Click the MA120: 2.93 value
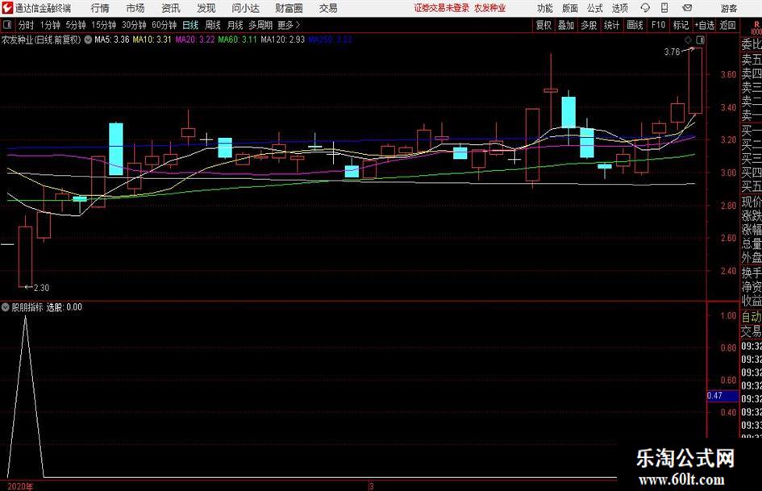This screenshot has width=762, height=491. click(282, 40)
